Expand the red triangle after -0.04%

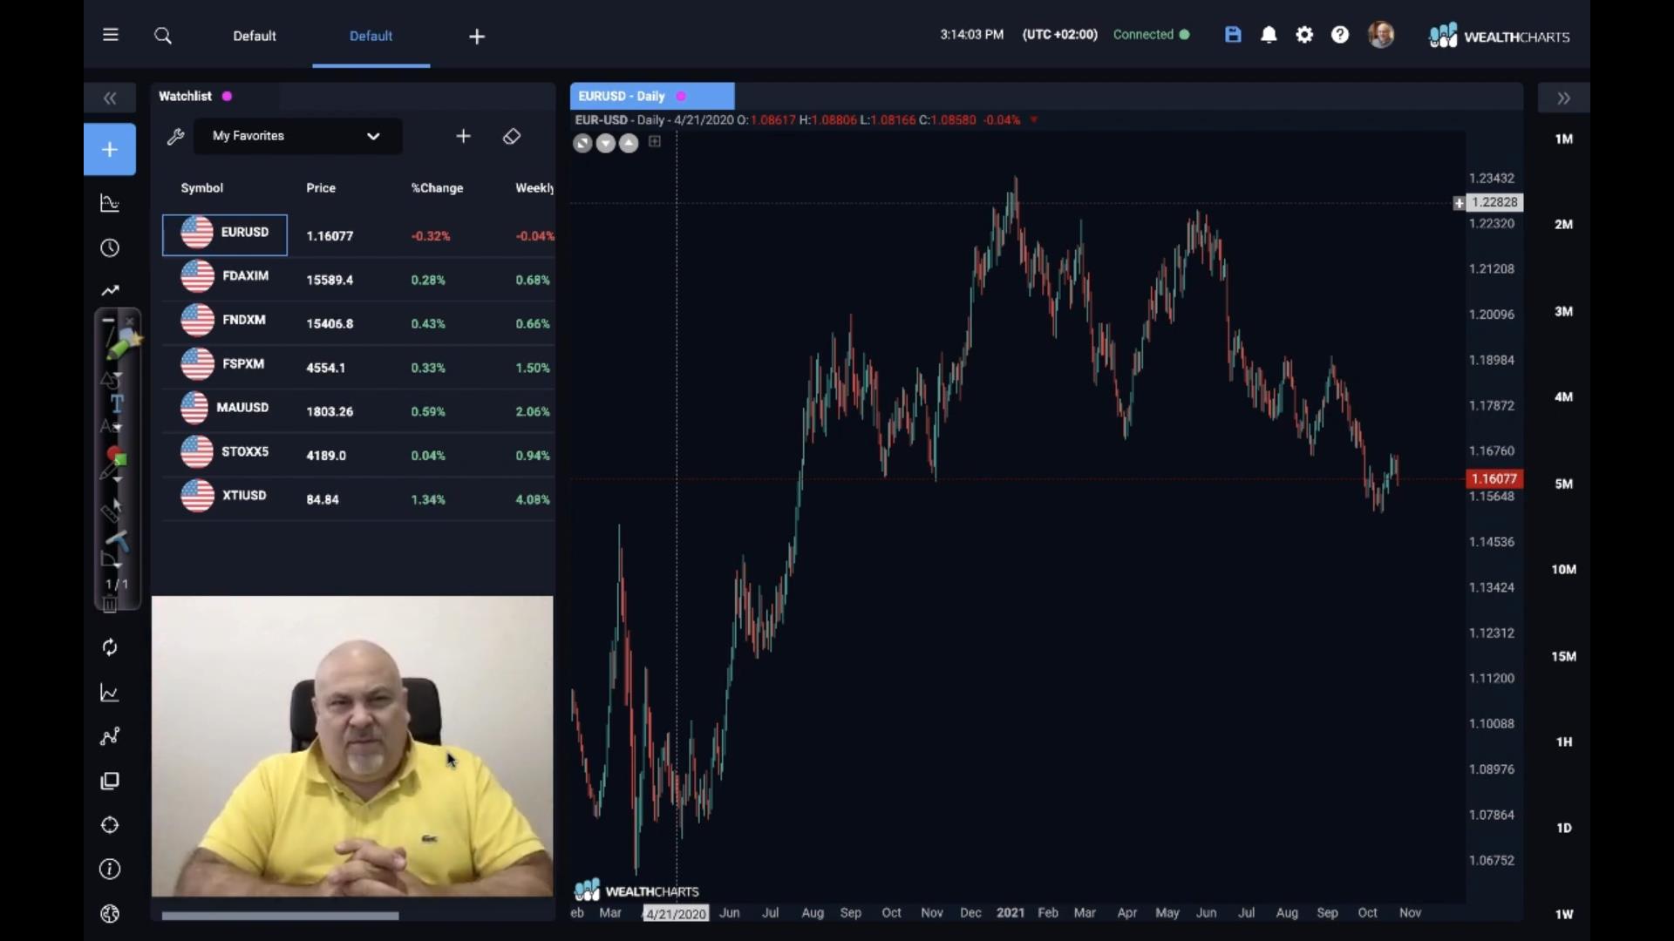(1034, 120)
